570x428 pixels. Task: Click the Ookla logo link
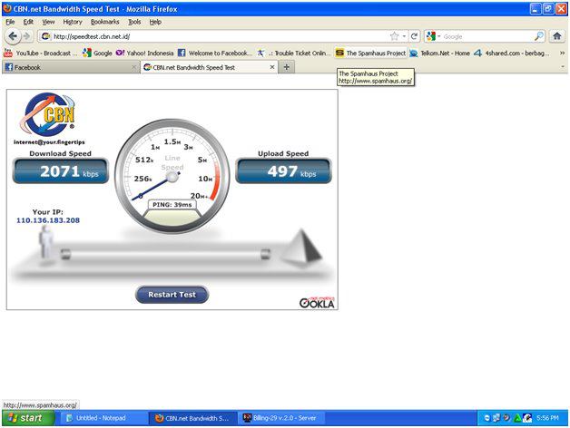click(317, 302)
